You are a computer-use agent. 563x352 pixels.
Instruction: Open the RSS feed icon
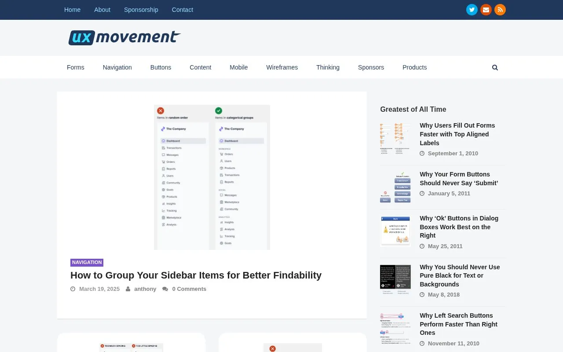tap(500, 10)
